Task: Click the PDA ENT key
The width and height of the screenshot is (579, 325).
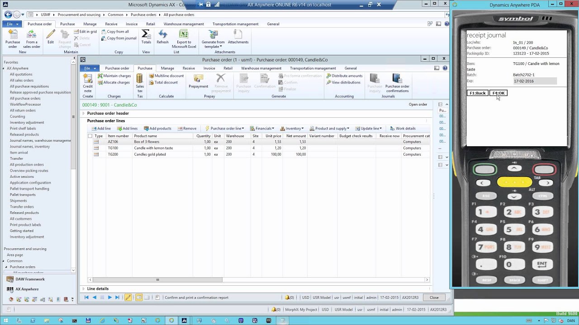Action: pyautogui.click(x=542, y=264)
